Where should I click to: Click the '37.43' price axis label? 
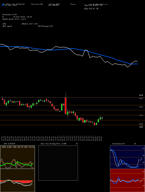click(141, 115)
